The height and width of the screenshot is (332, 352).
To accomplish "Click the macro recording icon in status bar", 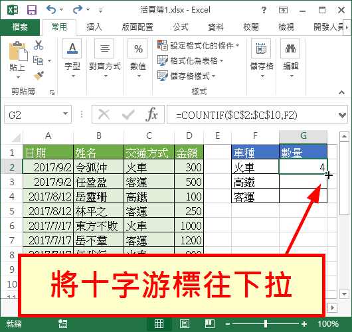I will pos(62,323).
